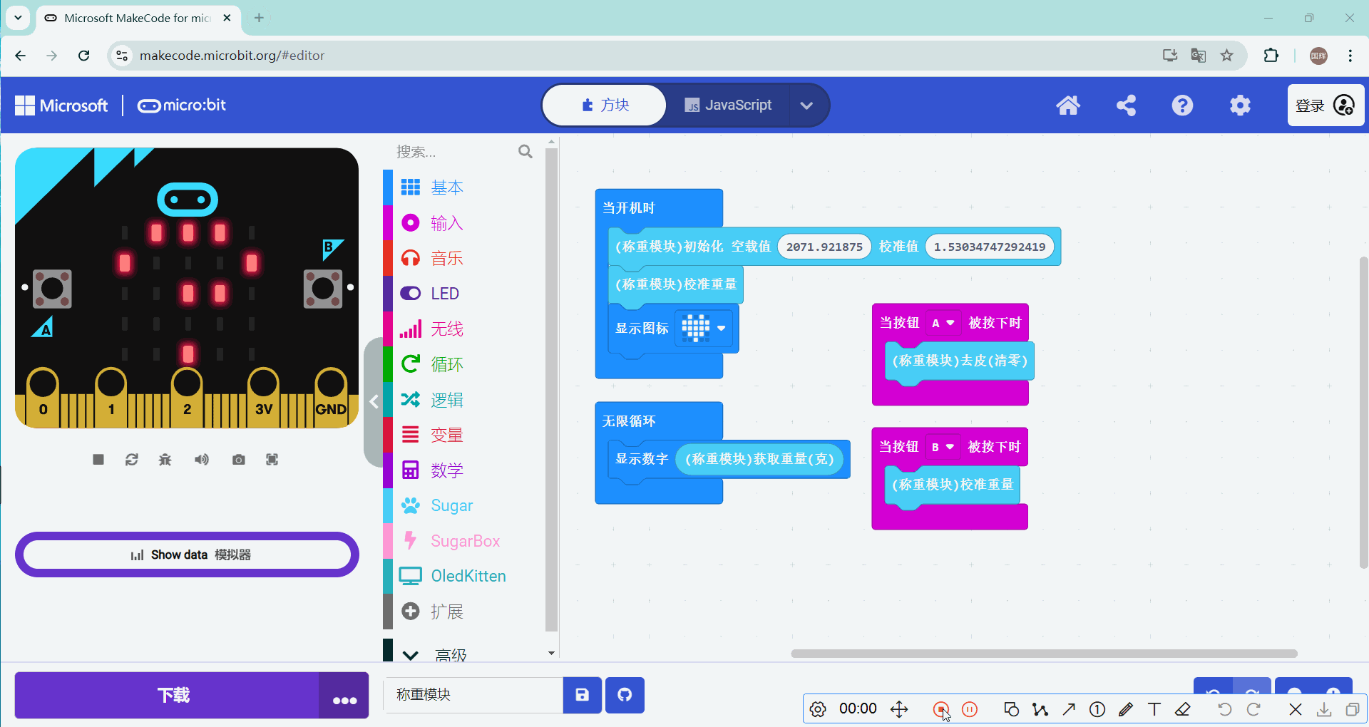
Task: Select the eraser annotation tool
Action: (x=1183, y=709)
